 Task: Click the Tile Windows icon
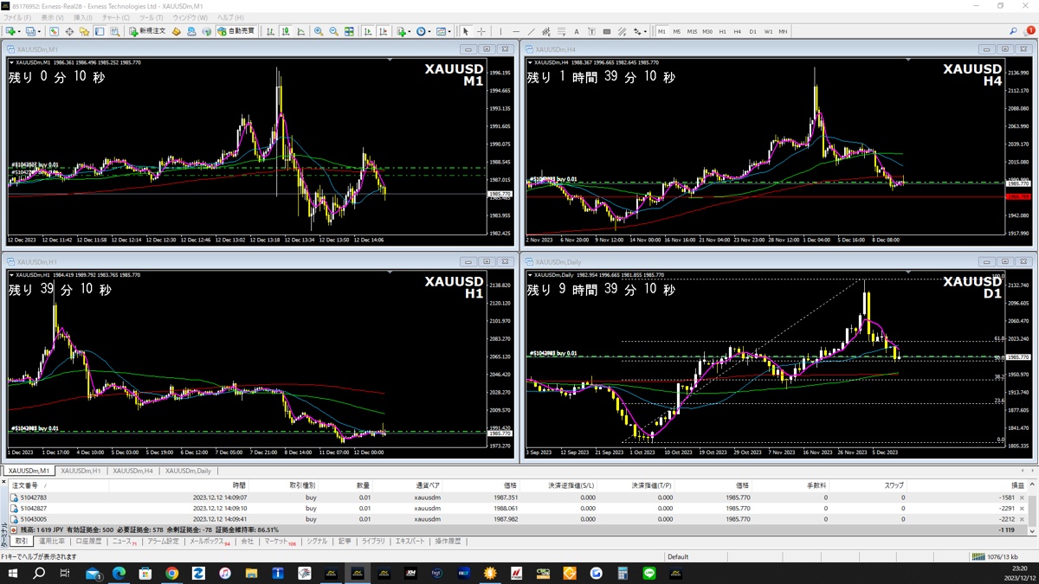pos(351,31)
